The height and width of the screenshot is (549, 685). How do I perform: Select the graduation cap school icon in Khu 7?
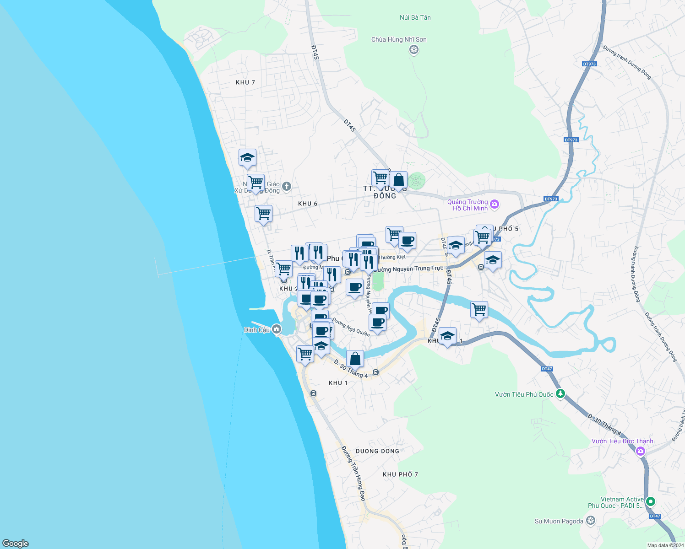point(248,158)
